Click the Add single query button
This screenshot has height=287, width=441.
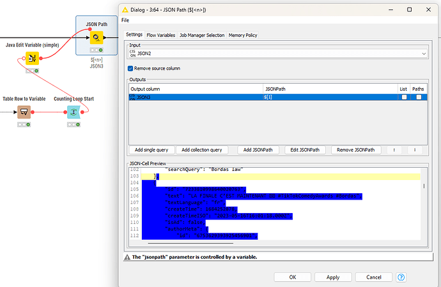[x=151, y=150]
